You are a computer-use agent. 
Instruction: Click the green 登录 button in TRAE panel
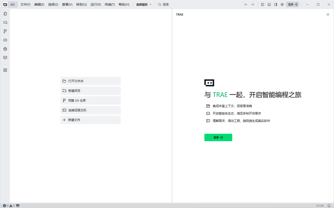(218, 138)
